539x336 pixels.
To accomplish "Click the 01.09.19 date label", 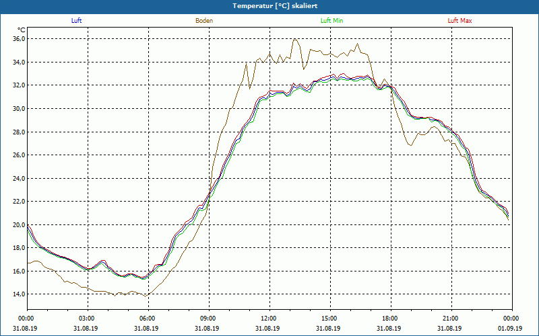I will pyautogui.click(x=510, y=328).
